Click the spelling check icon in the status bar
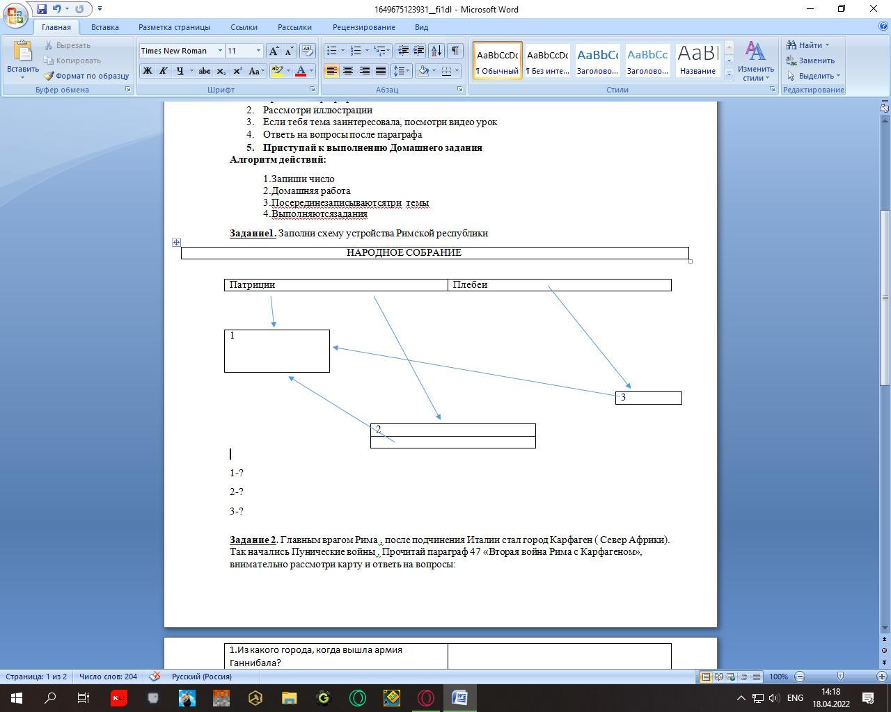This screenshot has height=712, width=891. tap(155, 677)
